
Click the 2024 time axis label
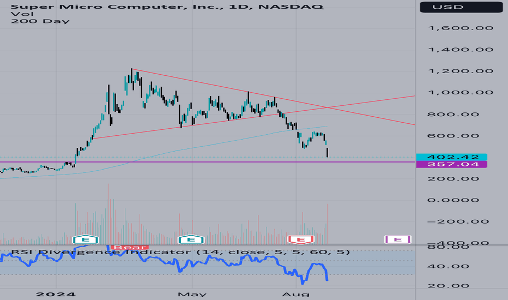(56, 295)
